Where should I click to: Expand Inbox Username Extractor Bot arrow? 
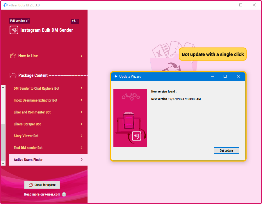pos(81,100)
